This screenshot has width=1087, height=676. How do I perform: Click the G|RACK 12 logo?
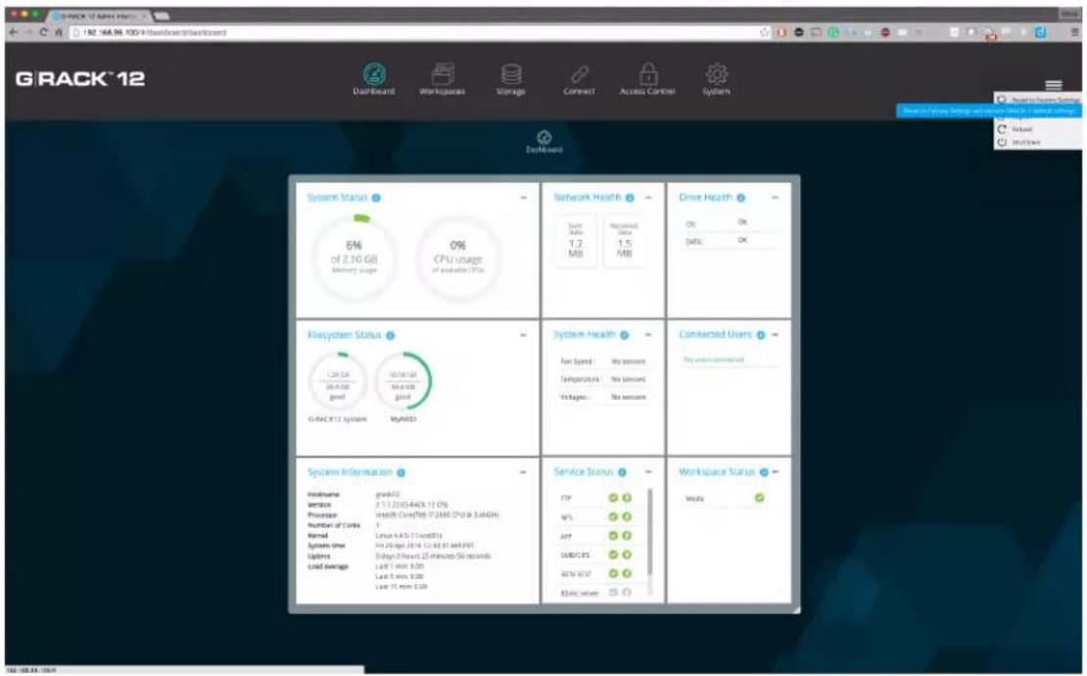pyautogui.click(x=80, y=79)
